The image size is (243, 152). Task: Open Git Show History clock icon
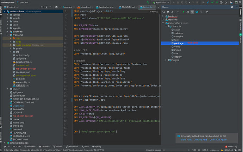click(x=221, y=2)
